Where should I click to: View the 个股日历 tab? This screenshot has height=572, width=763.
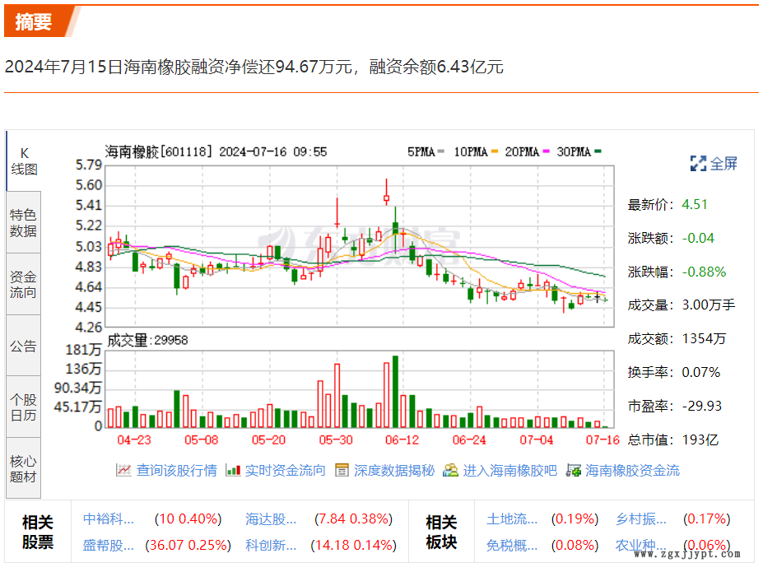[x=23, y=407]
